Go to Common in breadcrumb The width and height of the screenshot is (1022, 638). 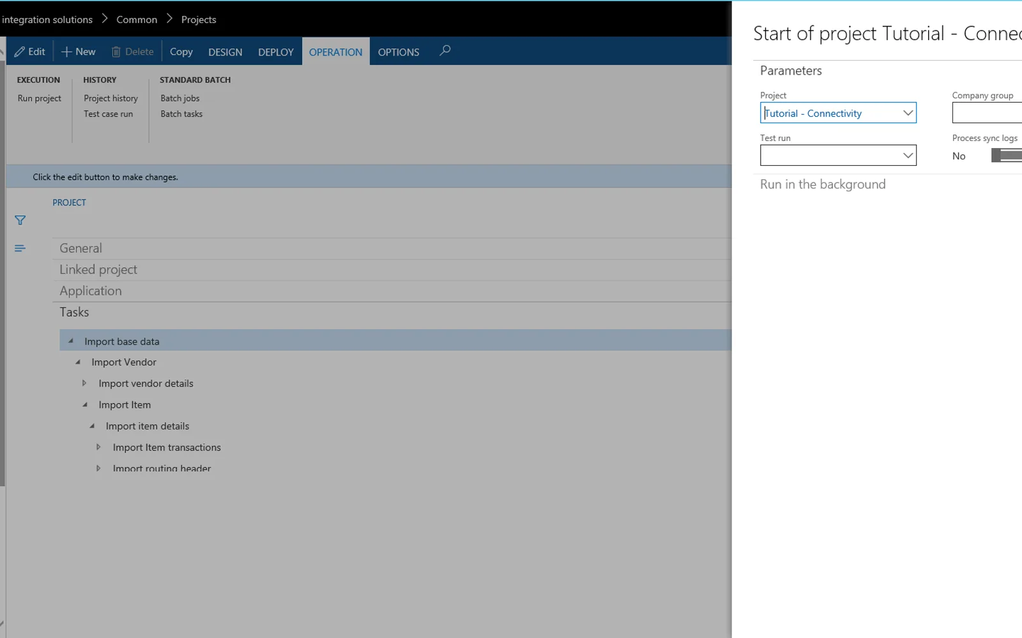click(137, 20)
